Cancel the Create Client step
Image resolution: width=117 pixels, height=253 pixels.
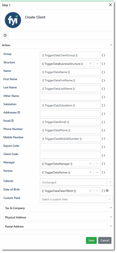105,240
